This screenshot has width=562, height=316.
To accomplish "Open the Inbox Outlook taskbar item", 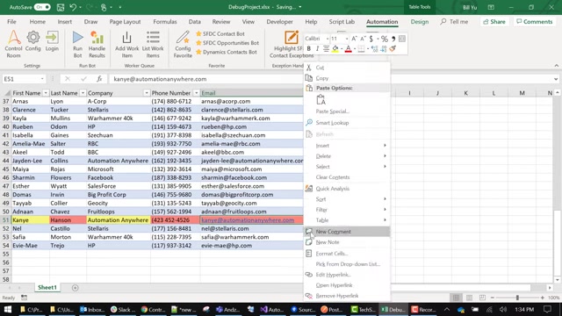I will [91, 309].
